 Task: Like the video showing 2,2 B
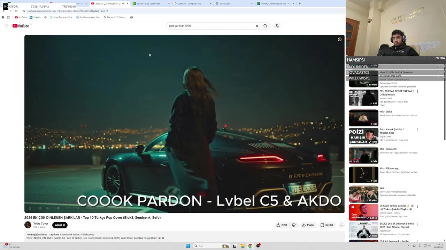tap(282, 225)
